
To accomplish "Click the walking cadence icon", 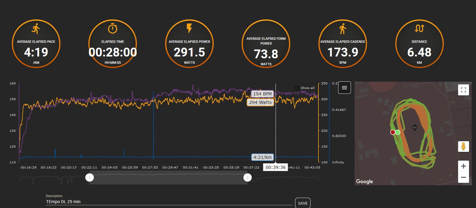I will coord(343,29).
